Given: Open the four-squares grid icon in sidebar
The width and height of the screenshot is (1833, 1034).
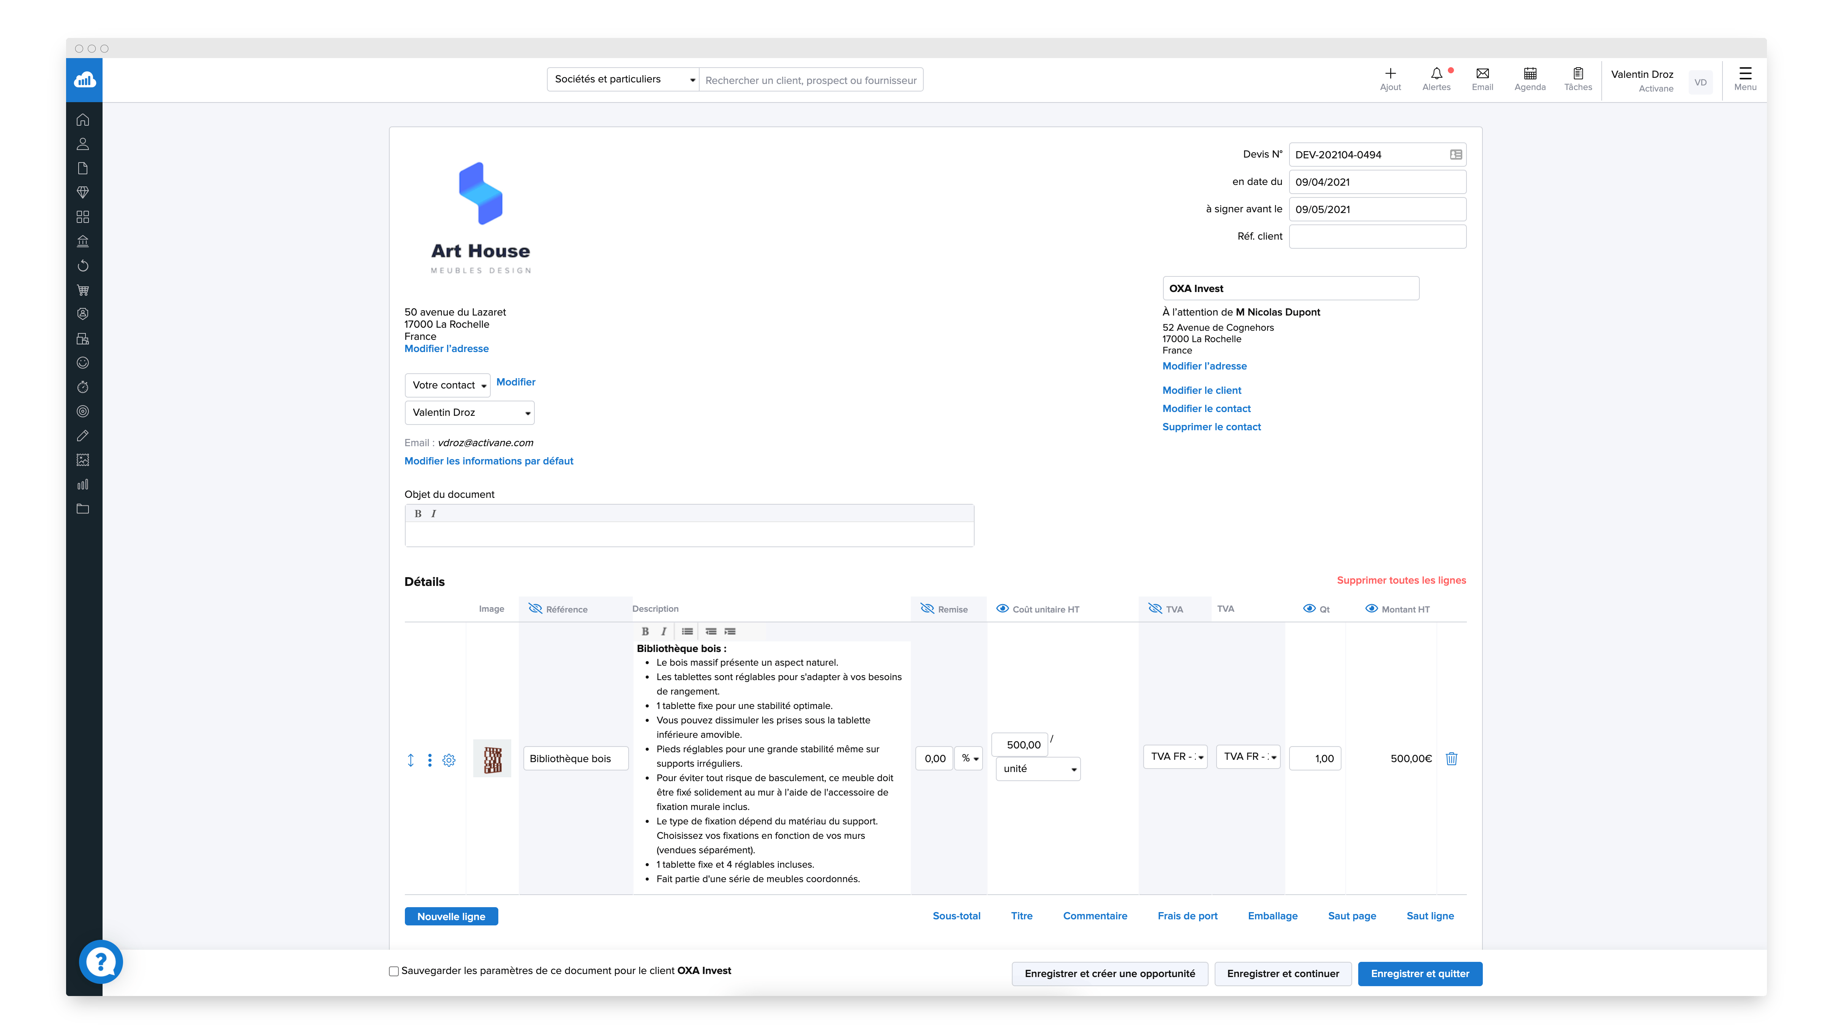Looking at the screenshot, I should tap(82, 216).
